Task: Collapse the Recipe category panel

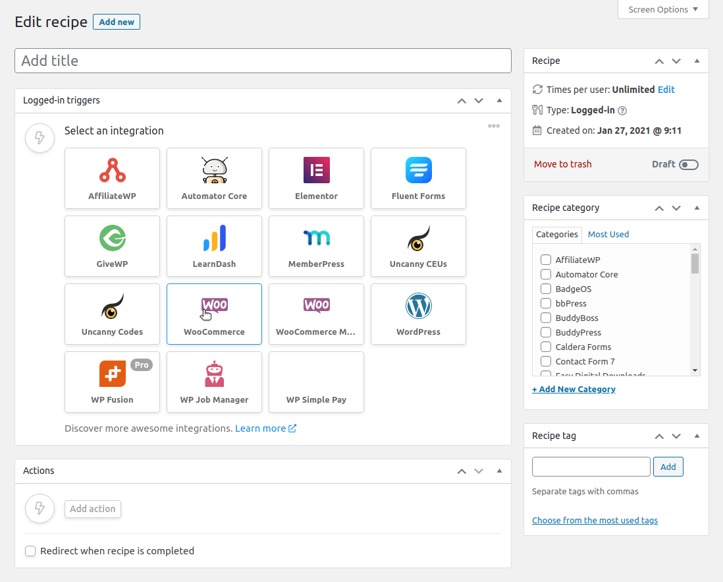Action: pos(697,208)
